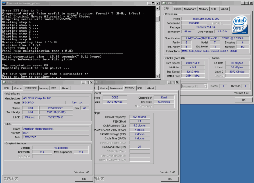Click the Core Speed value 4949.7 MHz
This screenshot has width=254, height=183.
(193, 63)
